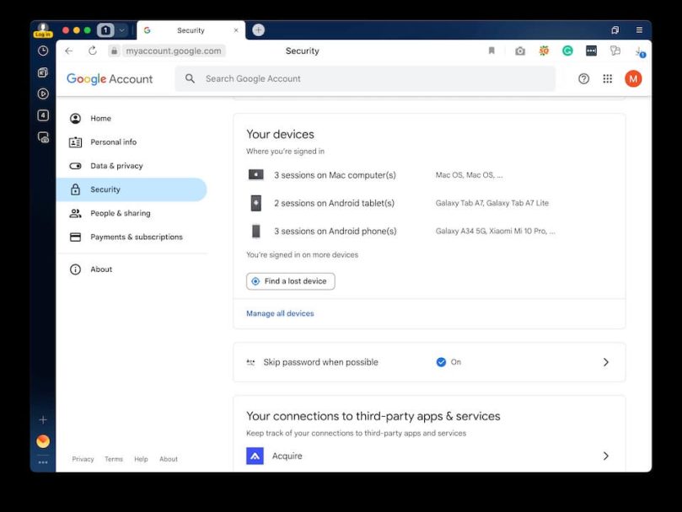Bookmark this page with bookmark icon
682x512 pixels.
(x=491, y=51)
